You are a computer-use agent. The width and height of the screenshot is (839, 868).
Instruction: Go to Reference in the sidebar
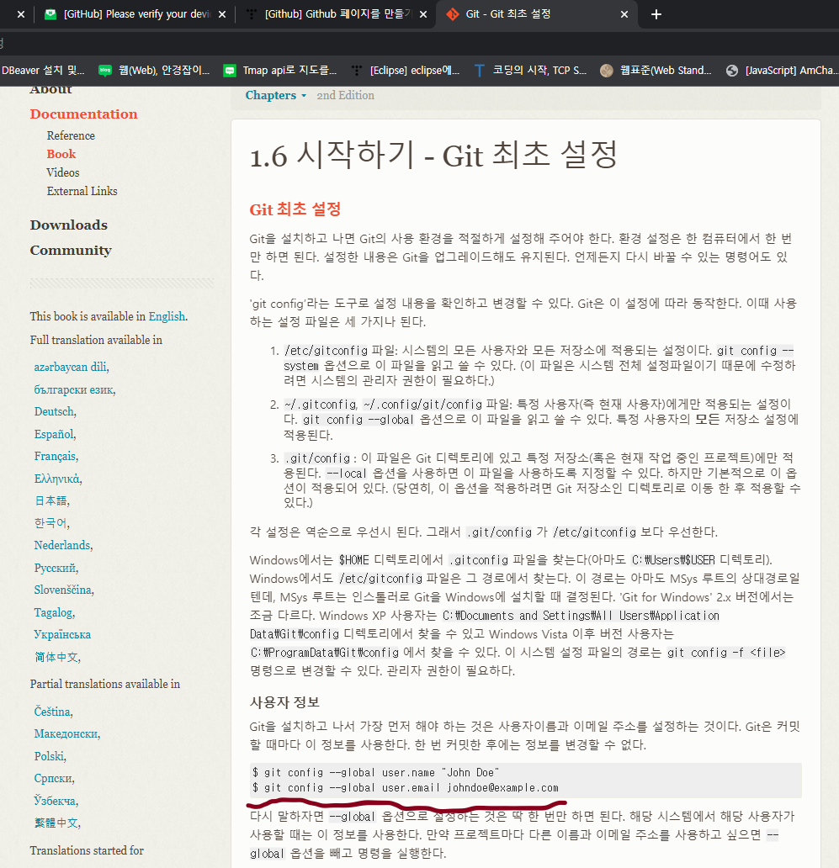[x=71, y=135]
